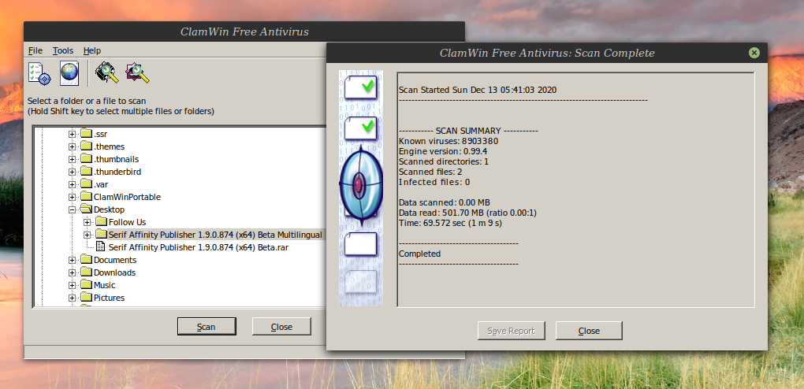The height and width of the screenshot is (389, 804).
Task: Expand the Pictures folder node
Action: tap(72, 298)
